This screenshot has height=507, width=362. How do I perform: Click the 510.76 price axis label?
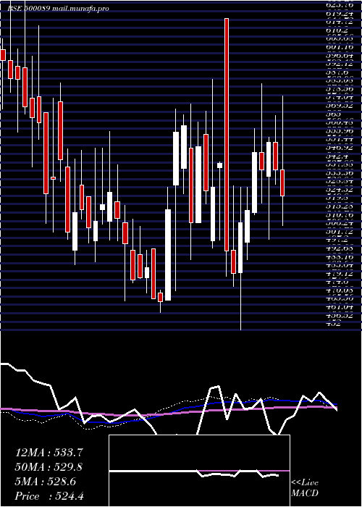(339, 215)
